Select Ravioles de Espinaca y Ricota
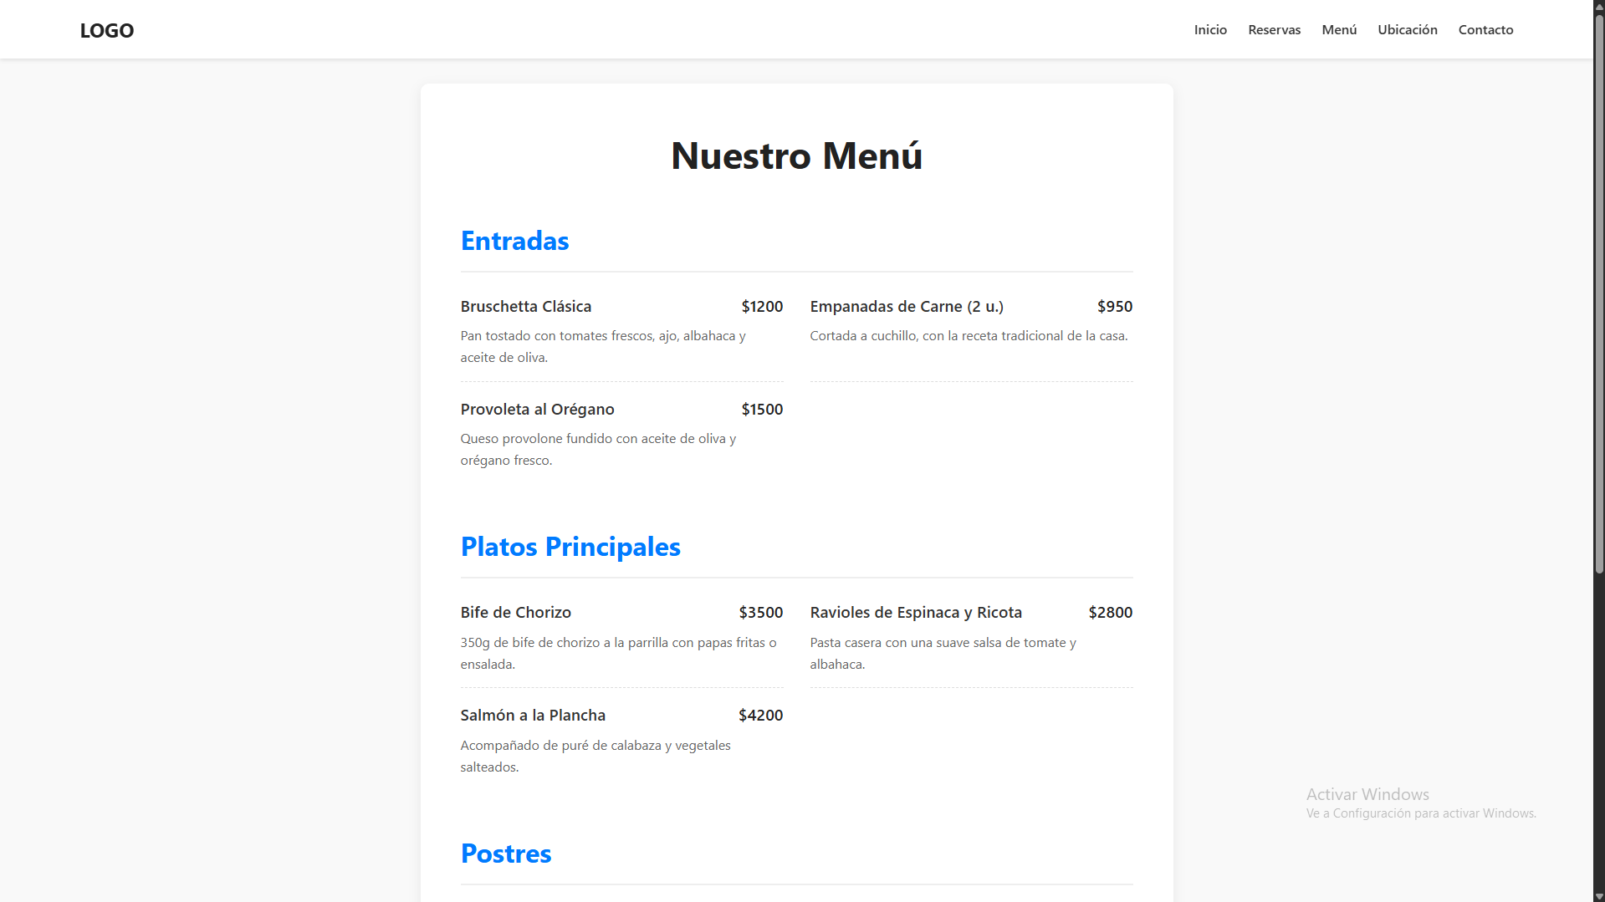 915,613
